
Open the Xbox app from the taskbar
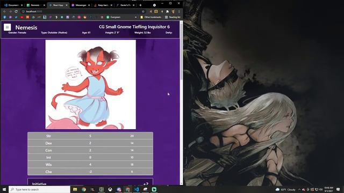point(110,189)
